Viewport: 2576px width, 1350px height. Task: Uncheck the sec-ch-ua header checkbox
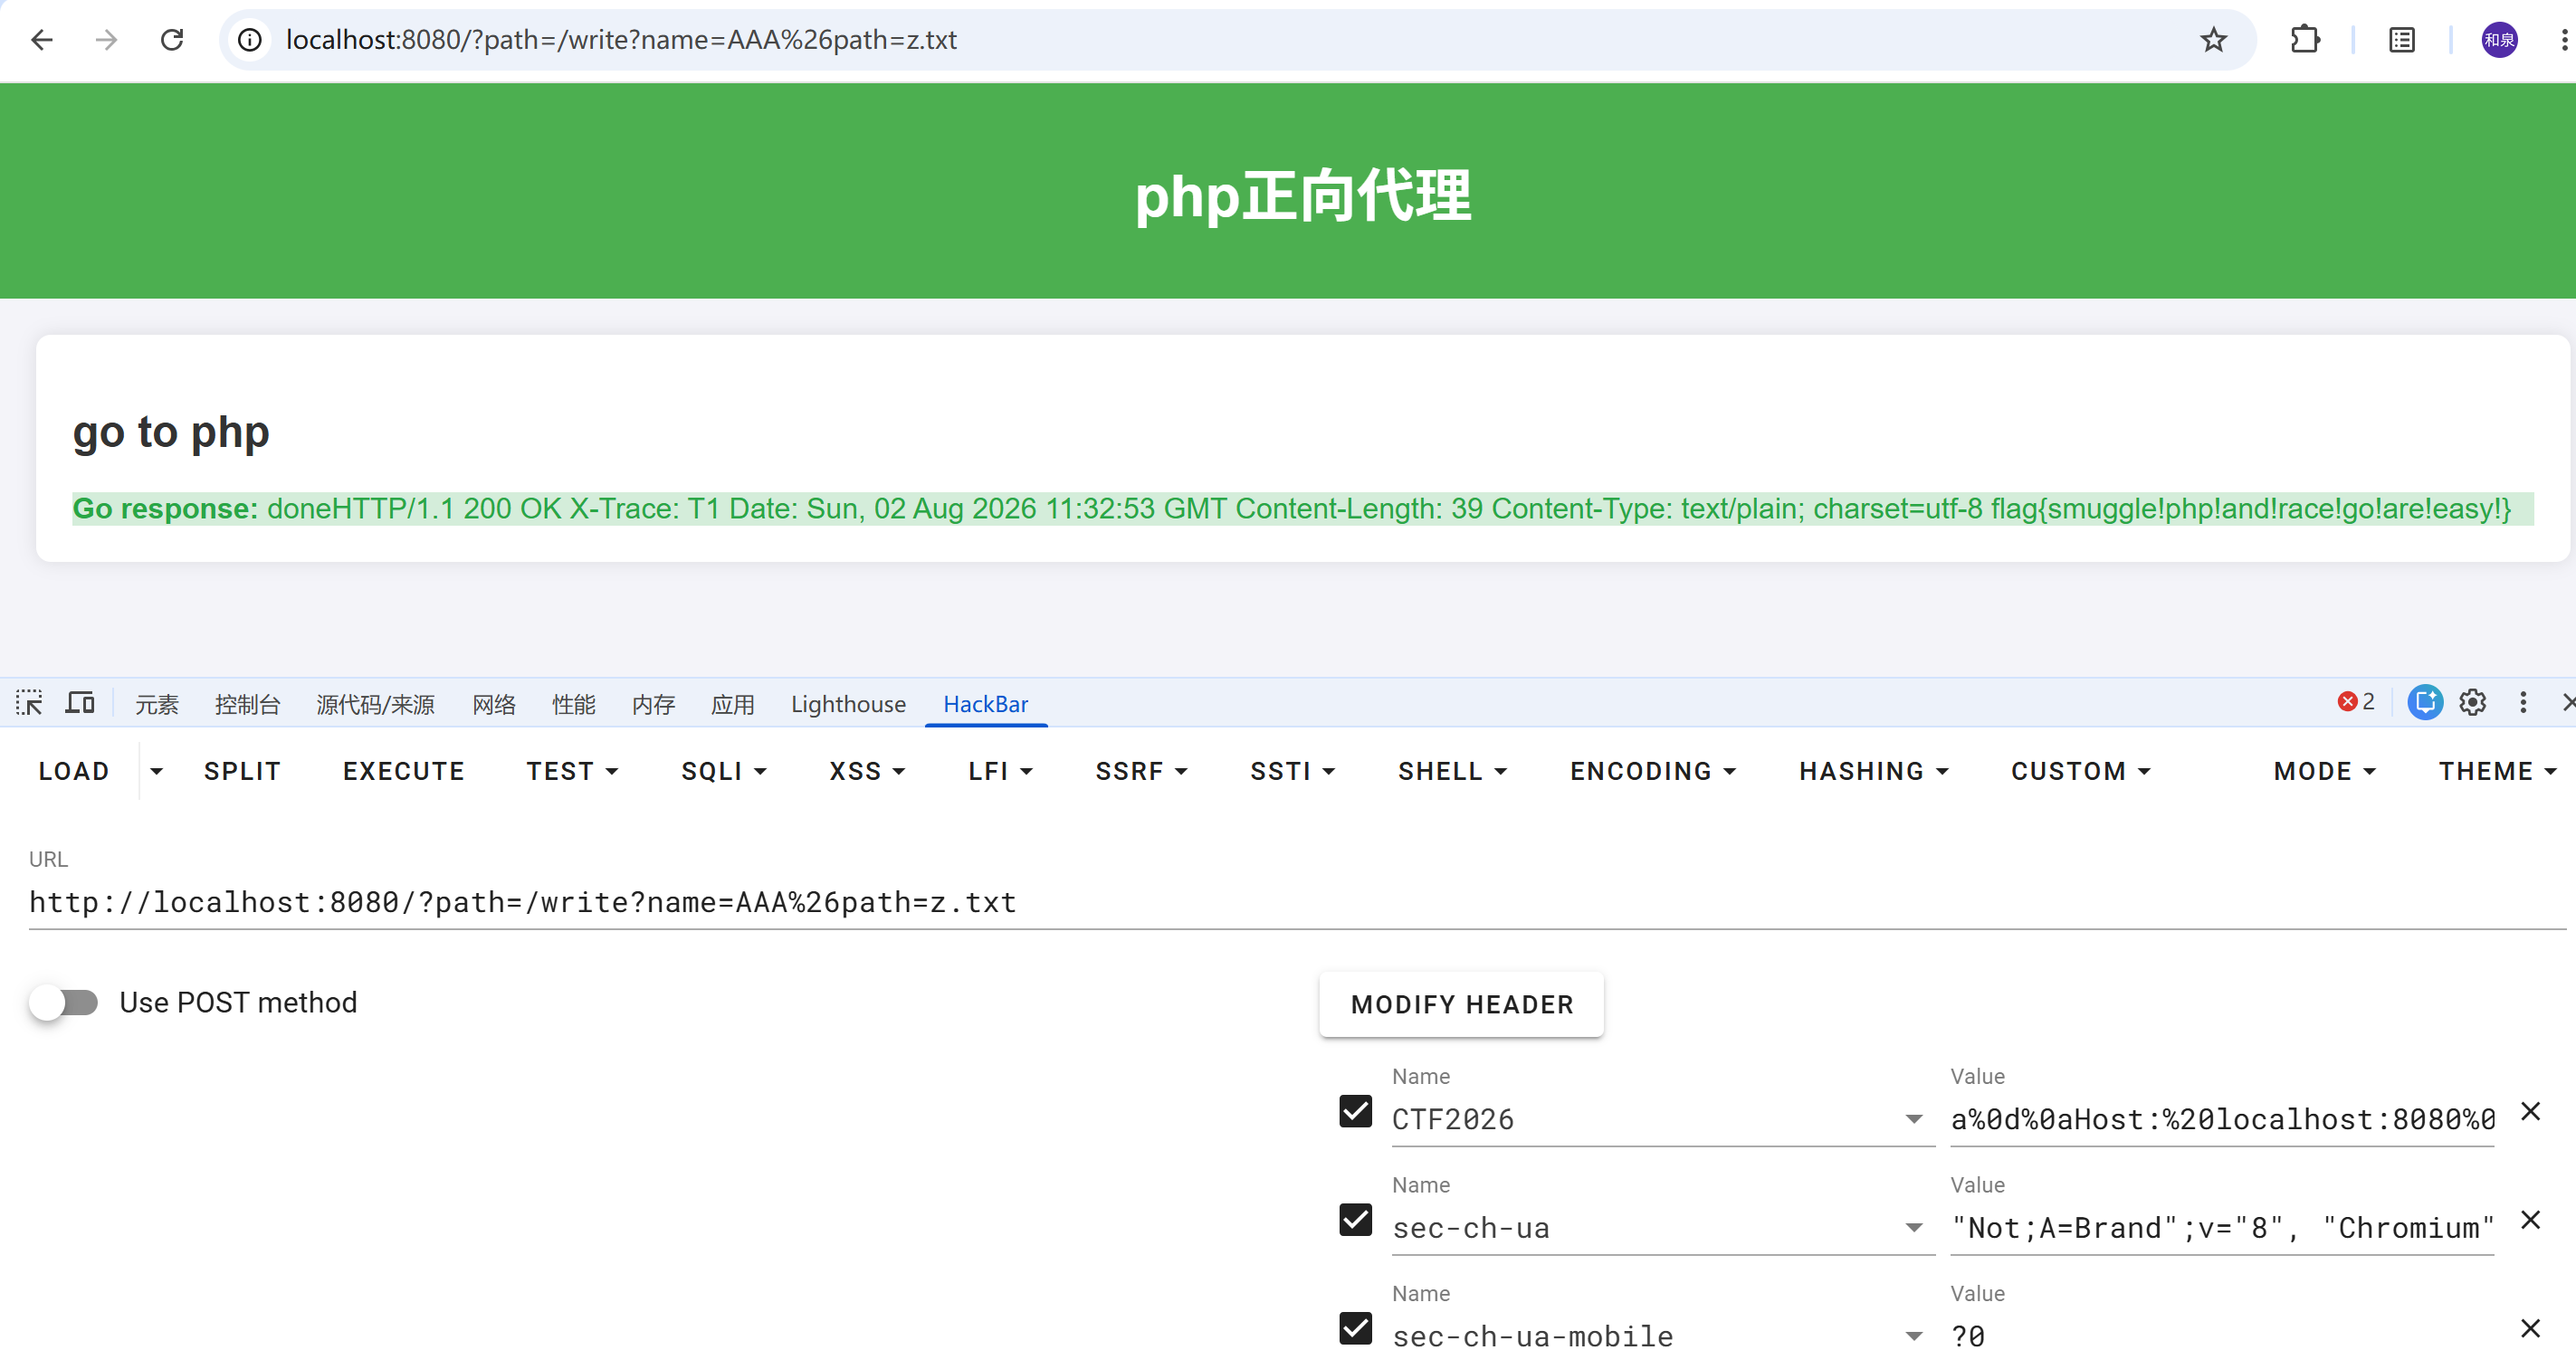pos(1356,1220)
